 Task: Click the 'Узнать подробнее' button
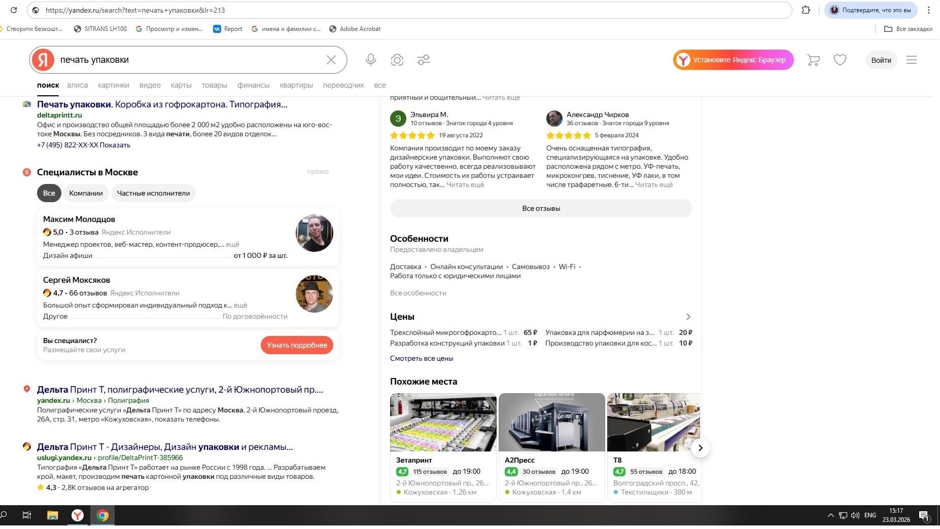(297, 345)
